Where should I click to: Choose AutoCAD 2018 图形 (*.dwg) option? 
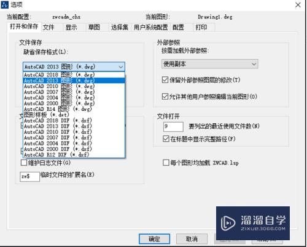click(x=74, y=75)
